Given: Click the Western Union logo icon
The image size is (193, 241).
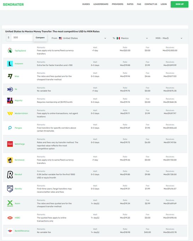Looking at the screenshot, I should tap(10, 113).
